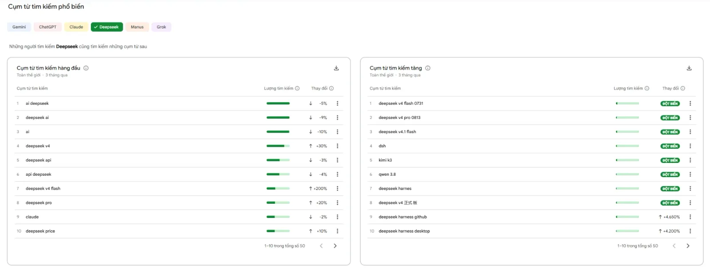Open options for 'deepseek harness desktop' row
The image size is (710, 273).
click(690, 231)
